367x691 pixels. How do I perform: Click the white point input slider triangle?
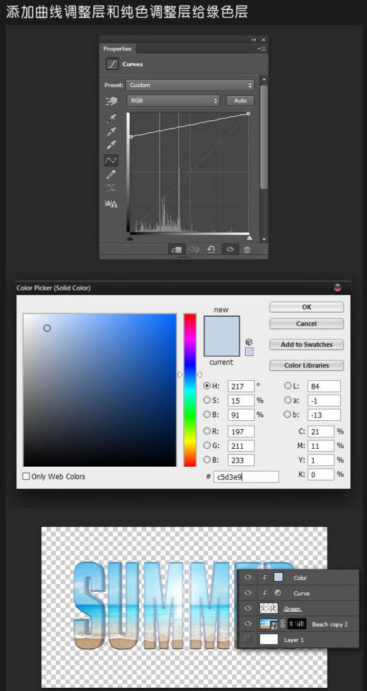tap(249, 238)
